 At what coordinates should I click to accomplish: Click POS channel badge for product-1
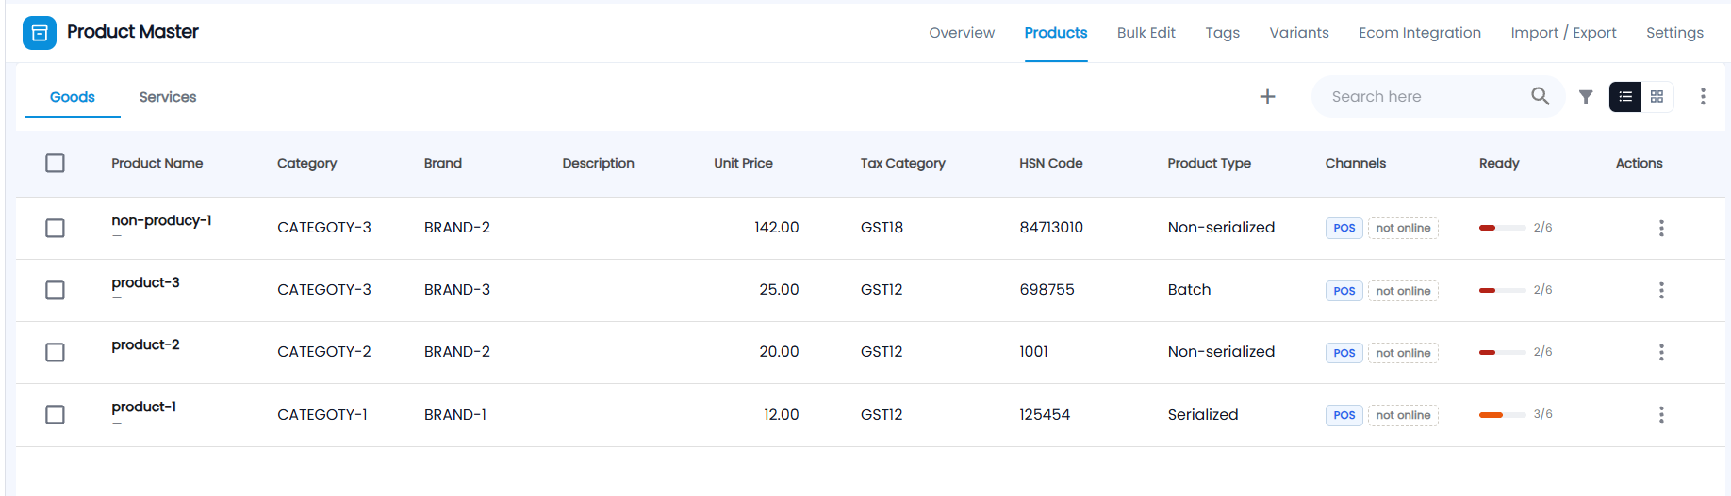1344,415
